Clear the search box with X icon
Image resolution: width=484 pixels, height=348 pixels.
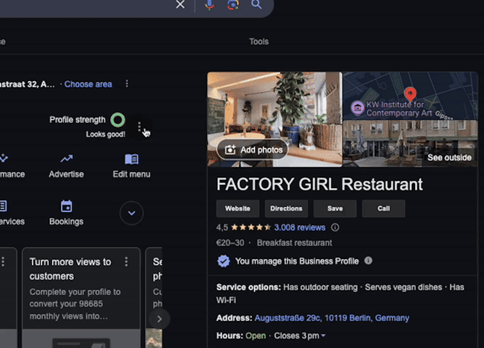pos(180,4)
